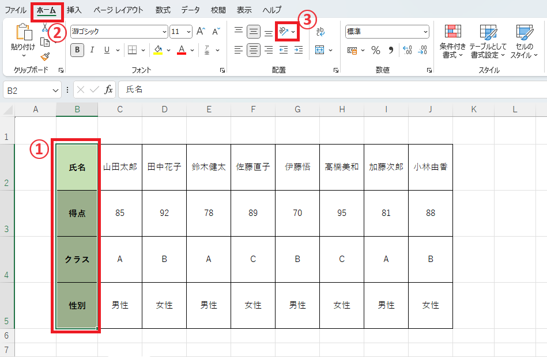Open the クリップボード dialog launcher
The width and height of the screenshot is (547, 357).
point(61,70)
